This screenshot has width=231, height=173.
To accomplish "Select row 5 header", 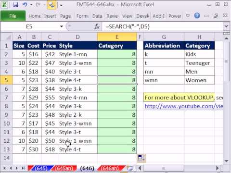I will click(6, 80).
